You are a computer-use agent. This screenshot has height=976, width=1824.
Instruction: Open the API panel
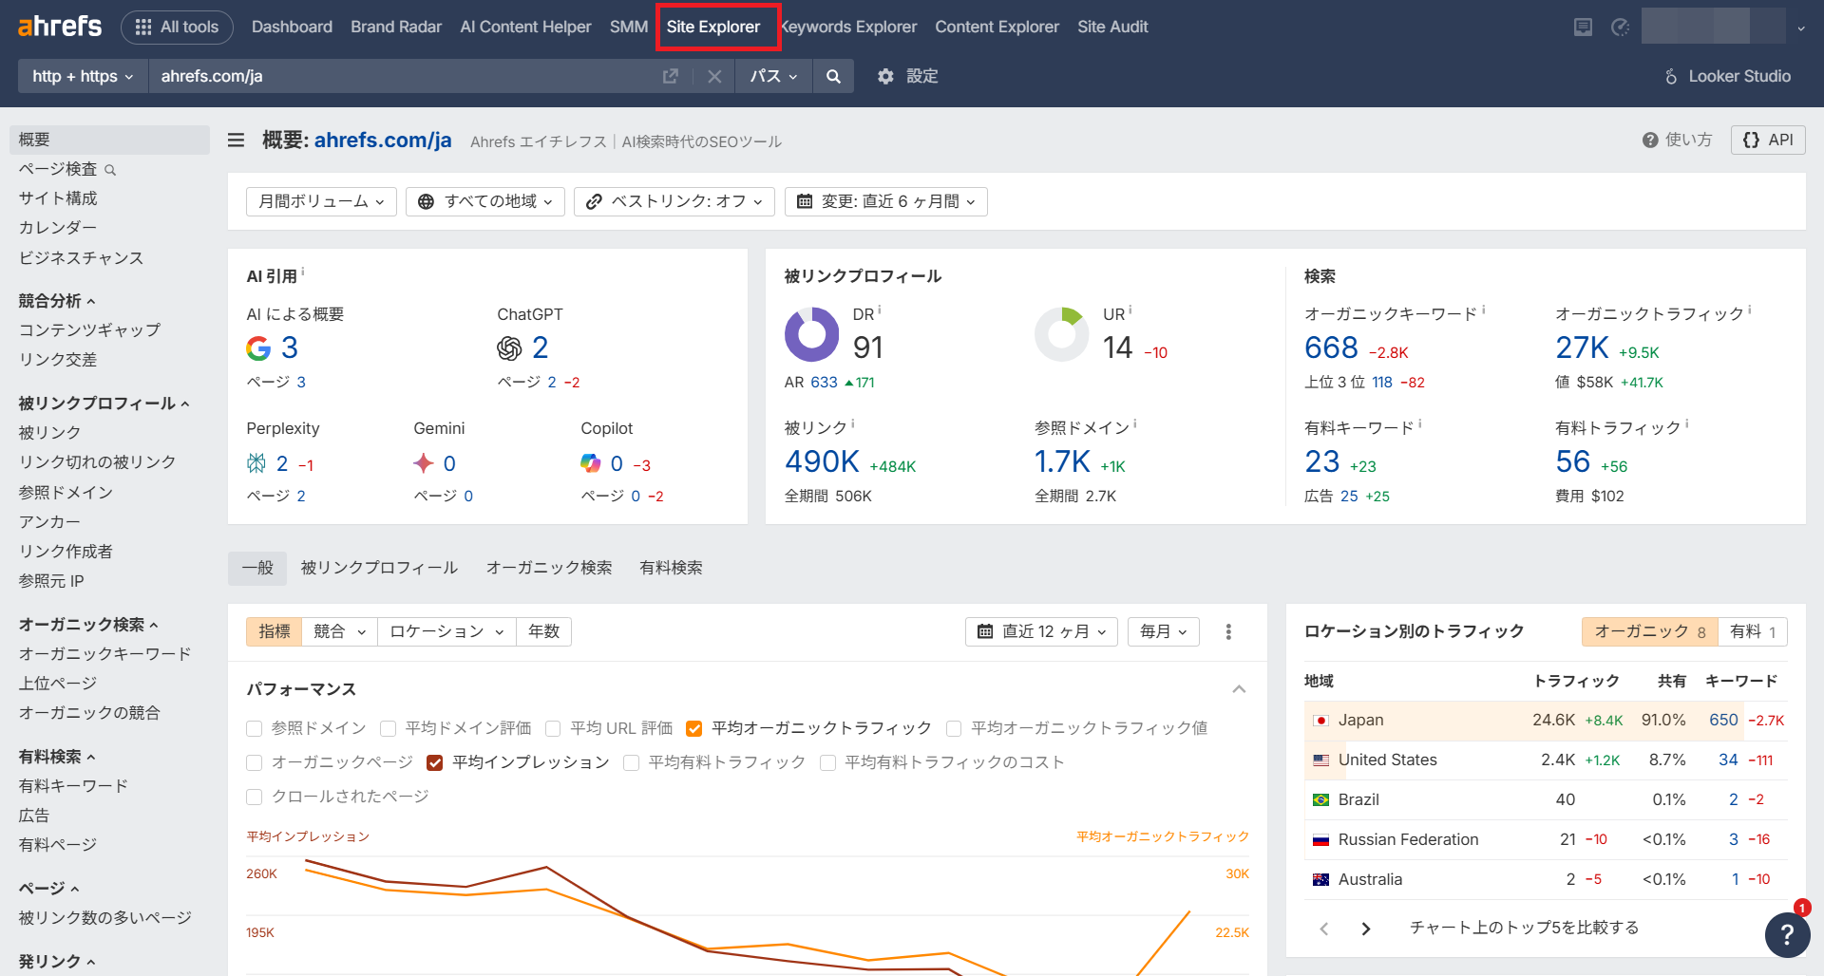point(1767,140)
